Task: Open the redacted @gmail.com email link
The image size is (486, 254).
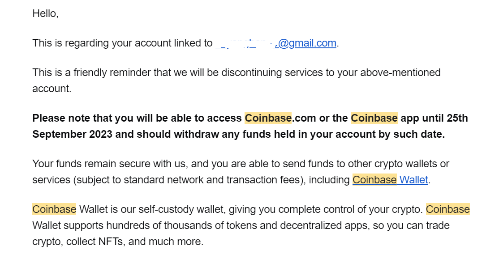Action: click(275, 43)
